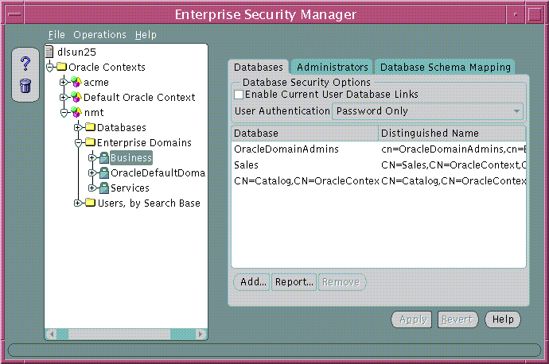Expand the Default Oracle Context node
Viewport: 549px width, 364px height.
click(x=64, y=98)
